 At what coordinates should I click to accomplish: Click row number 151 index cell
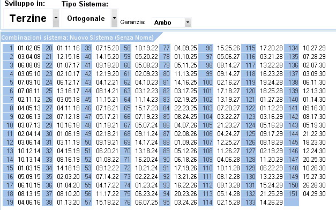pyautogui.click(x=292, y=194)
